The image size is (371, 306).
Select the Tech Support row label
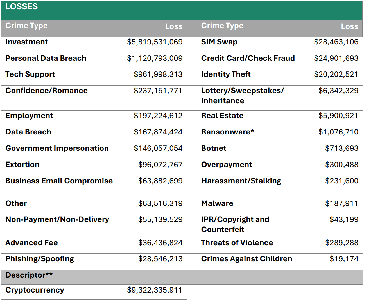click(x=30, y=75)
